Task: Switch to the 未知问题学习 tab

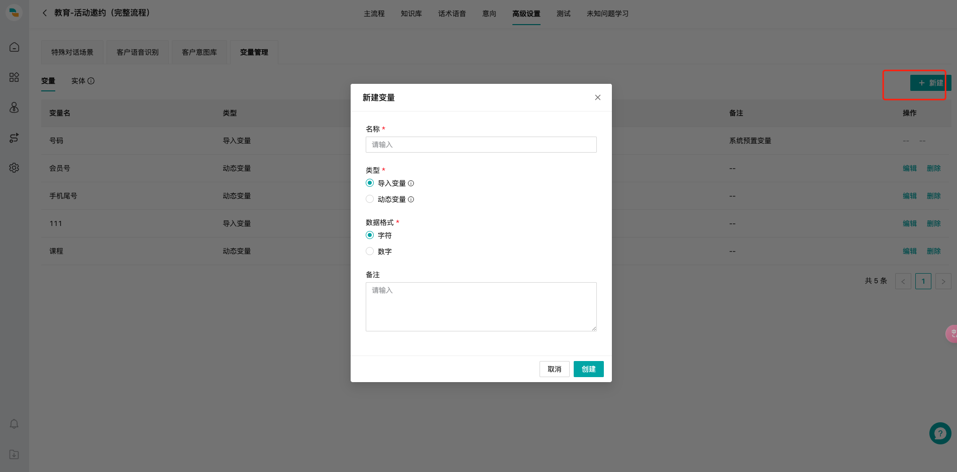Action: click(x=608, y=14)
